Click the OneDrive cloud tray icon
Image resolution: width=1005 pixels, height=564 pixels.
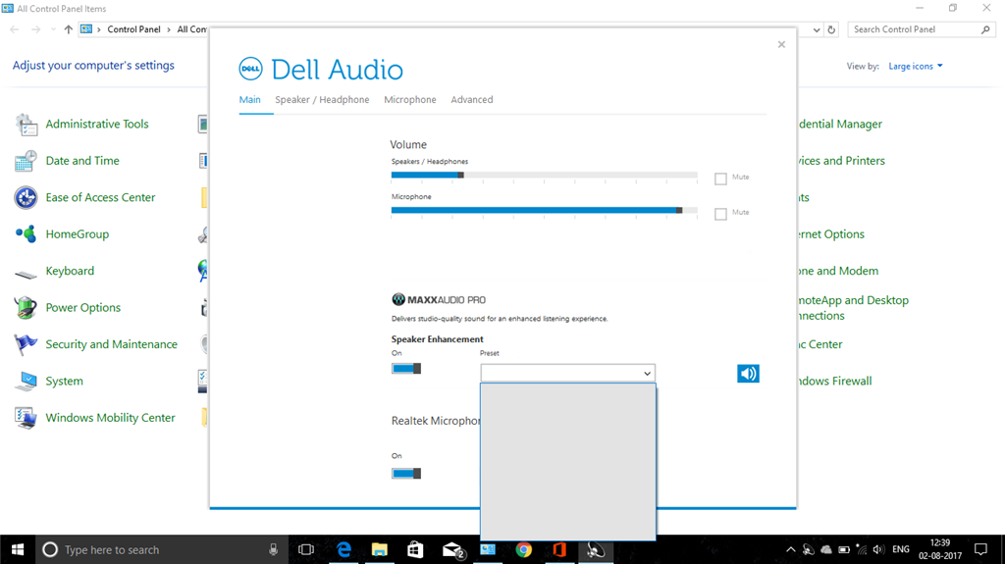point(826,550)
